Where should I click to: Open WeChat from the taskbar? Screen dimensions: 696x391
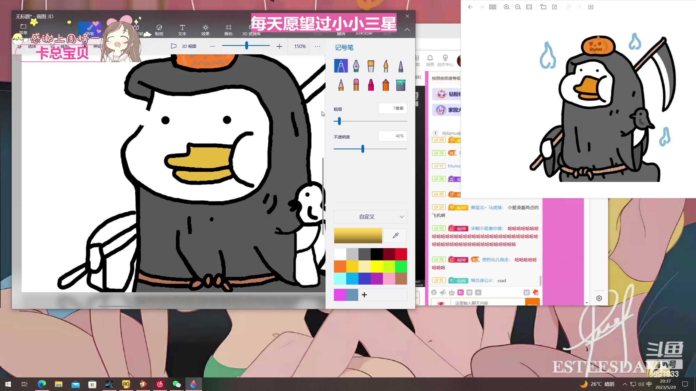click(x=177, y=384)
